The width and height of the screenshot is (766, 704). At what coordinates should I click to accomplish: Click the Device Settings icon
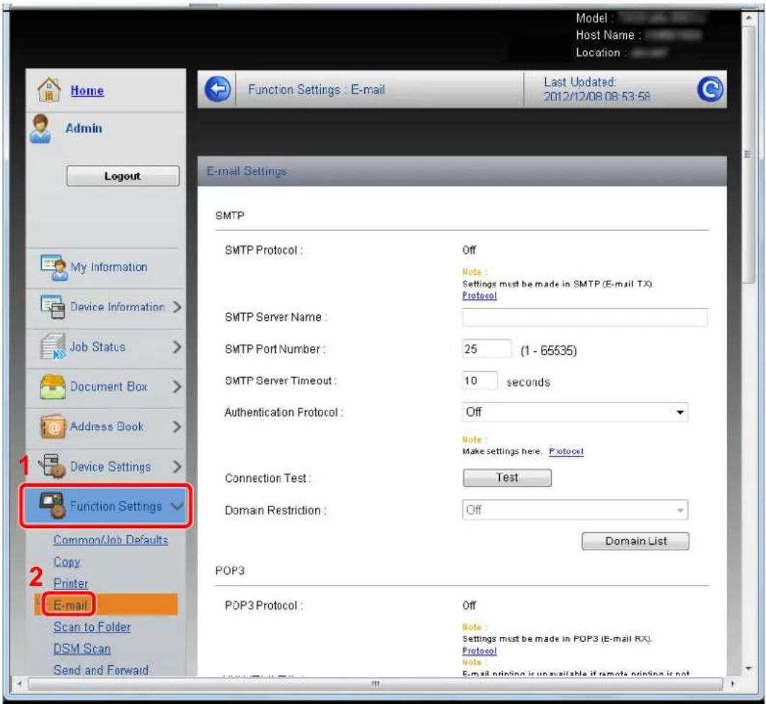click(52, 465)
